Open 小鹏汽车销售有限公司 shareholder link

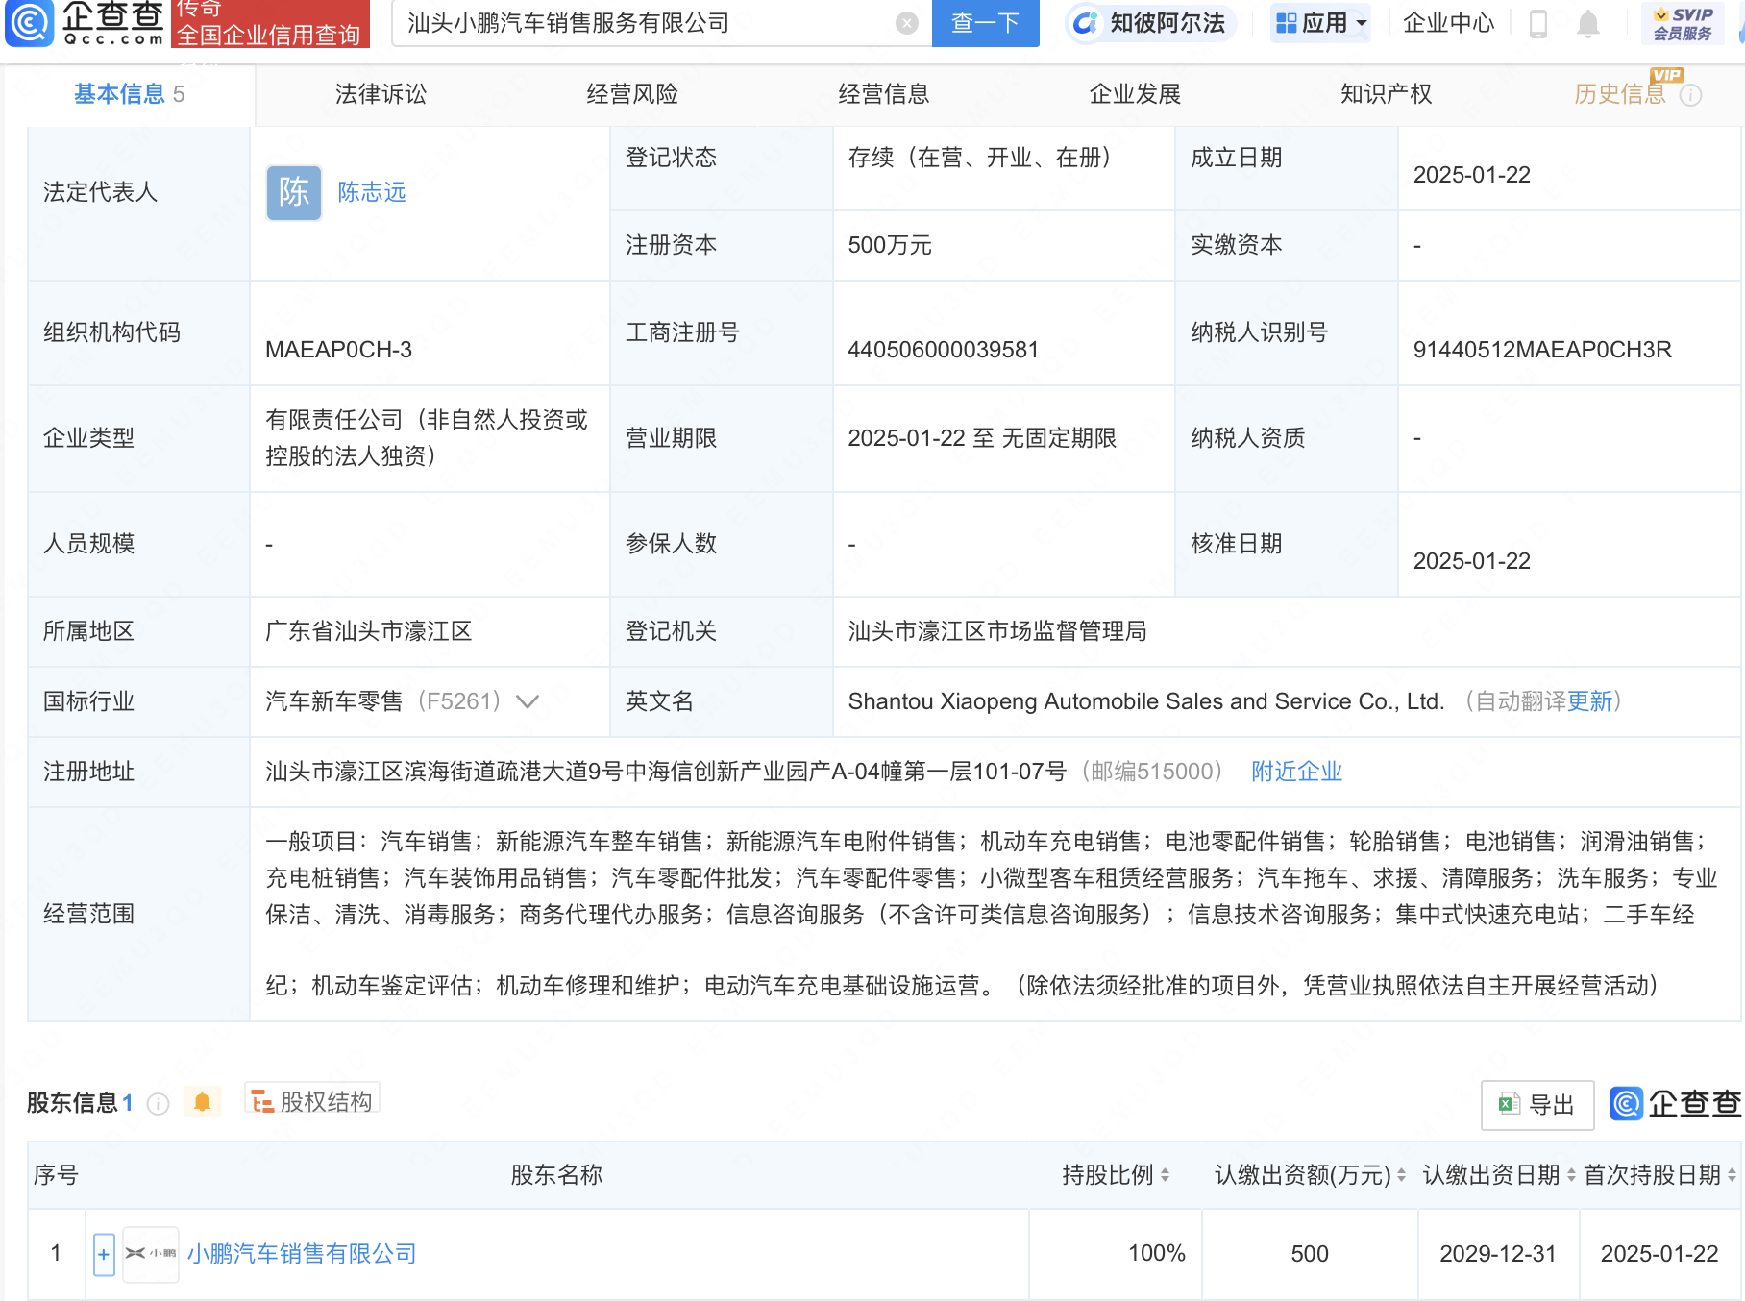click(x=302, y=1254)
